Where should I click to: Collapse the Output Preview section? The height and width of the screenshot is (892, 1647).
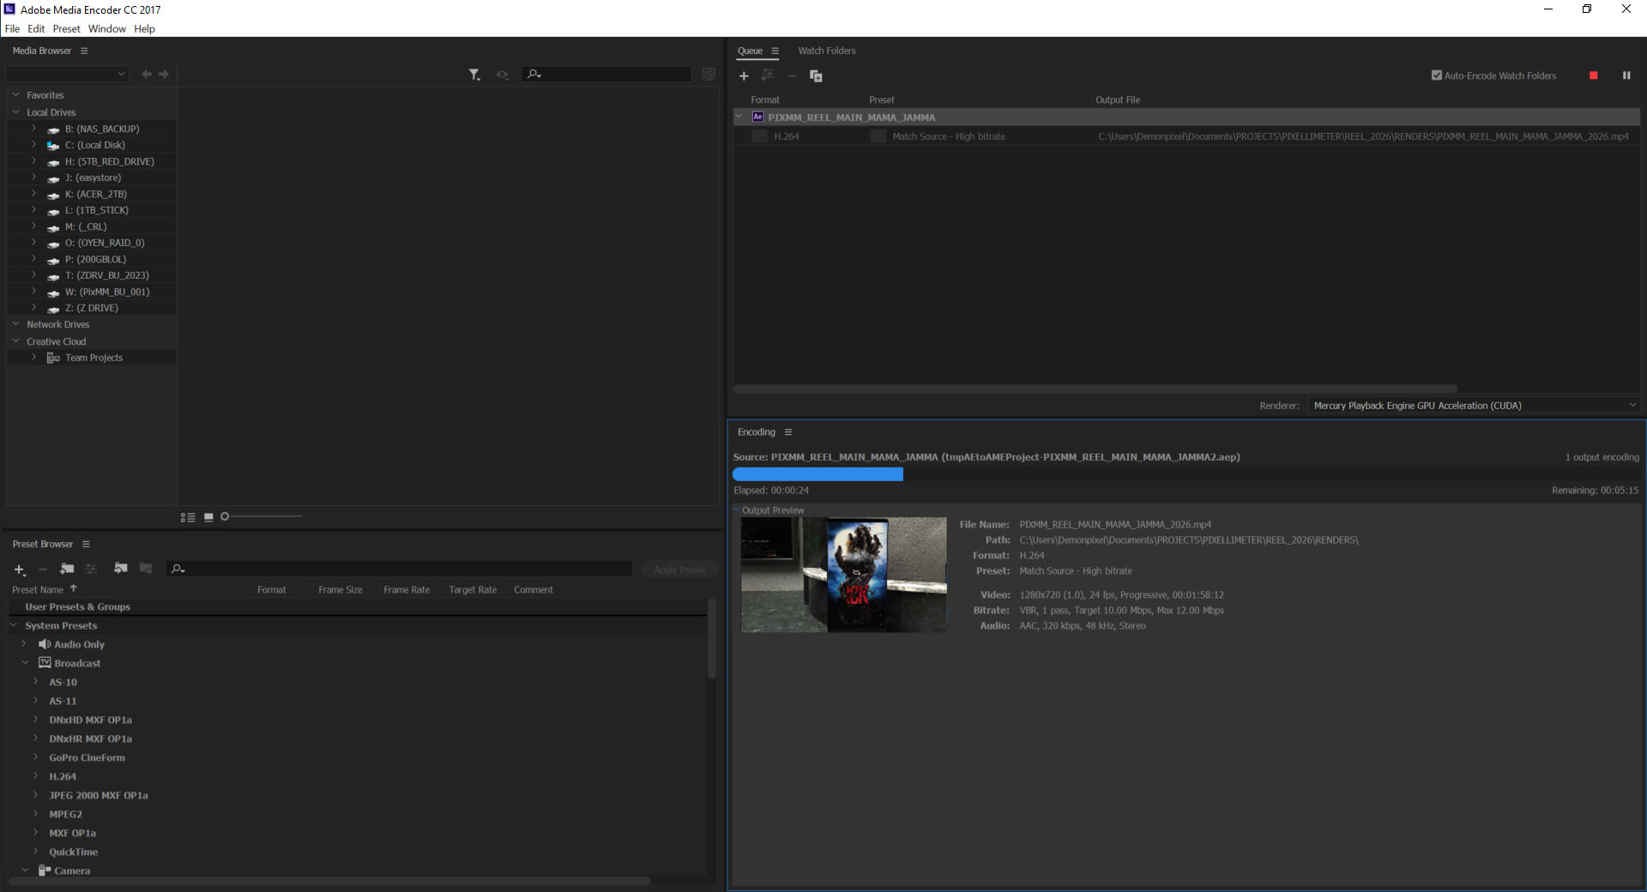(x=737, y=509)
